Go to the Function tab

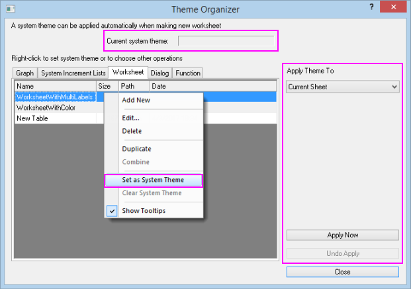[x=187, y=73]
